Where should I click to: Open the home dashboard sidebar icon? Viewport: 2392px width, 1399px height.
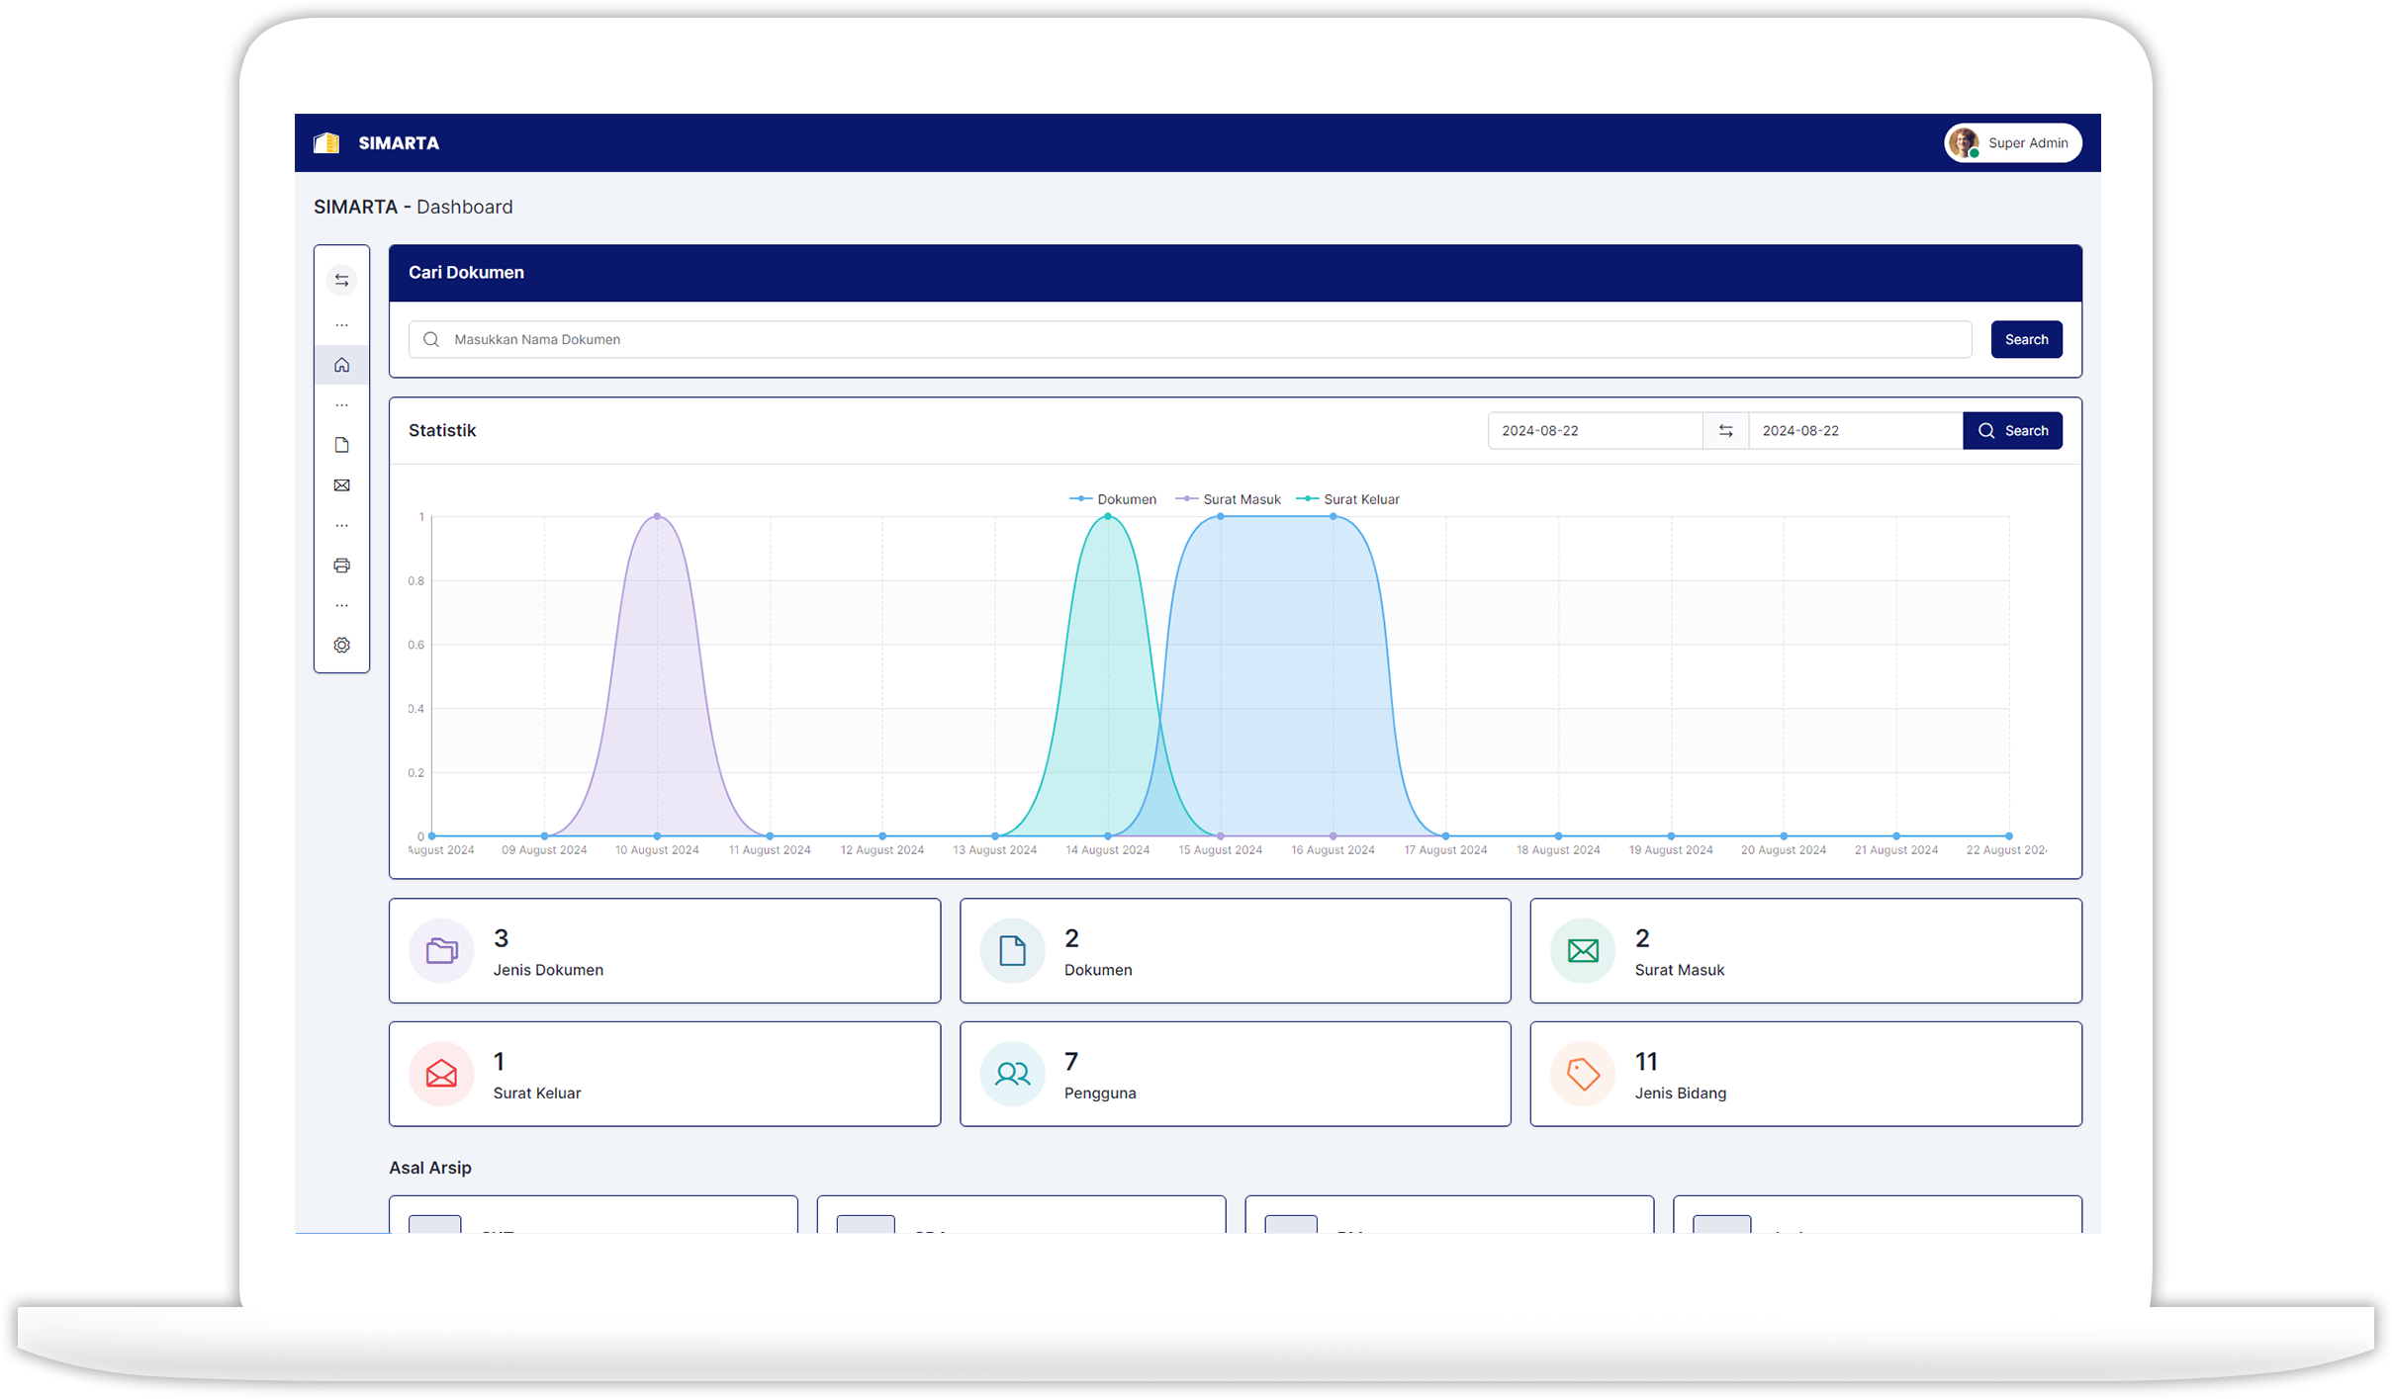coord(341,365)
